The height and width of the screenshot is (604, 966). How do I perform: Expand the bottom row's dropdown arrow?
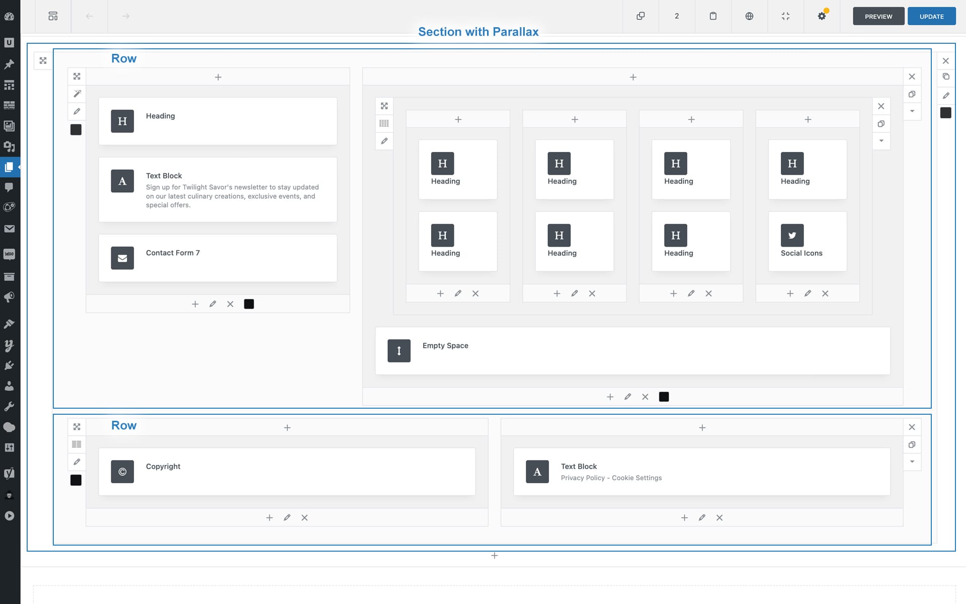tap(912, 462)
